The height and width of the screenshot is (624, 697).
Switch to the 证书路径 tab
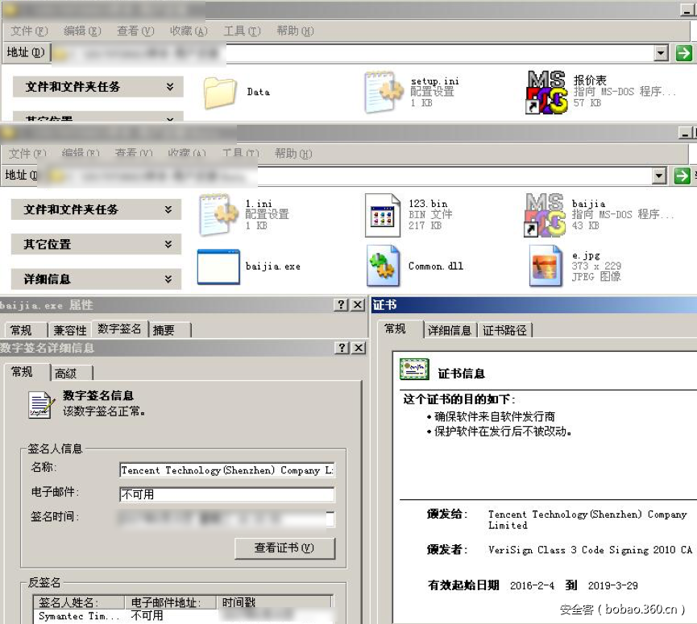tap(506, 329)
